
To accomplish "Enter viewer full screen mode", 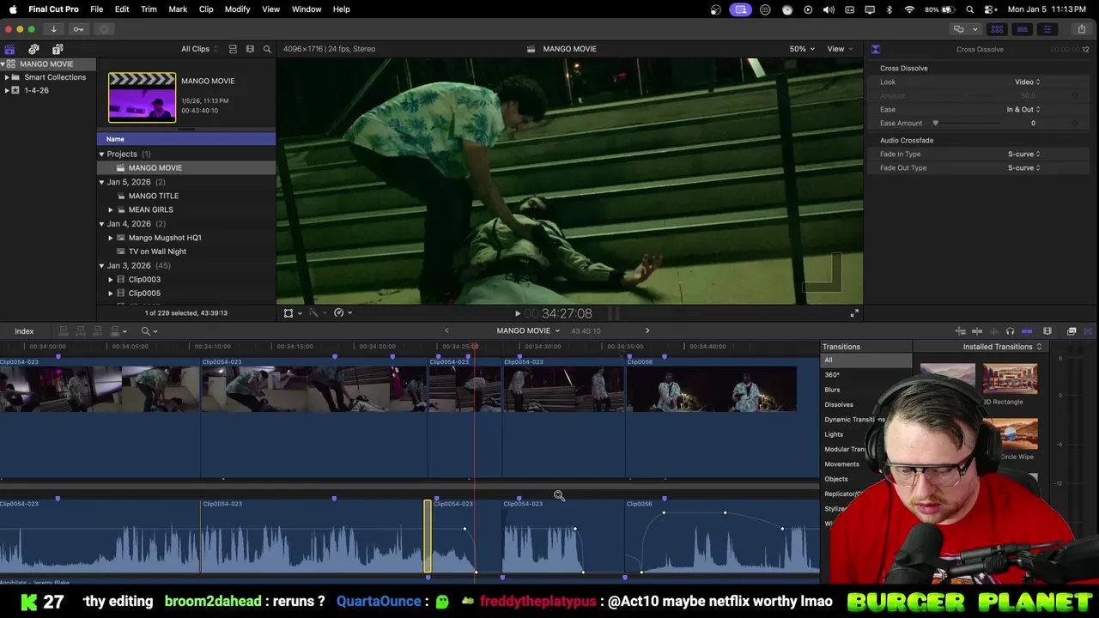I will (x=854, y=314).
